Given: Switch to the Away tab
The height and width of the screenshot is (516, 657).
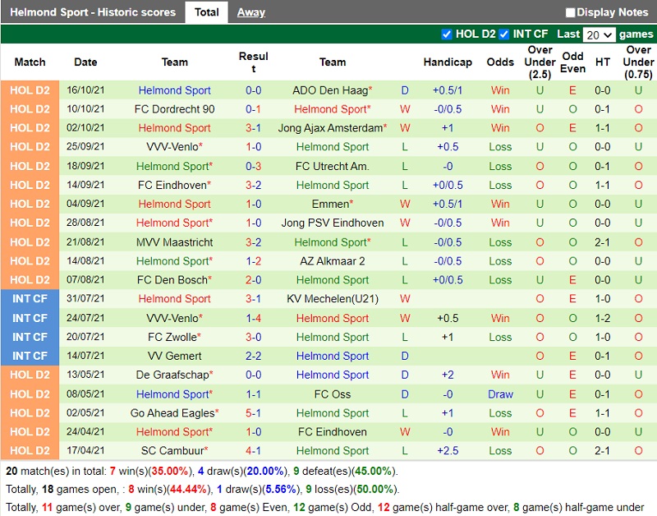Looking at the screenshot, I should pyautogui.click(x=250, y=12).
